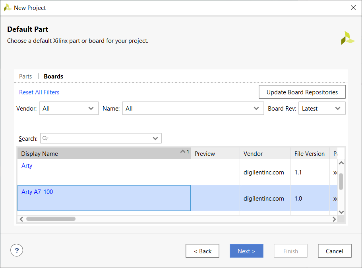Screen dimensions: 362x268
Task: Click the vertical scrollbar down arrow
Action: click(x=341, y=212)
